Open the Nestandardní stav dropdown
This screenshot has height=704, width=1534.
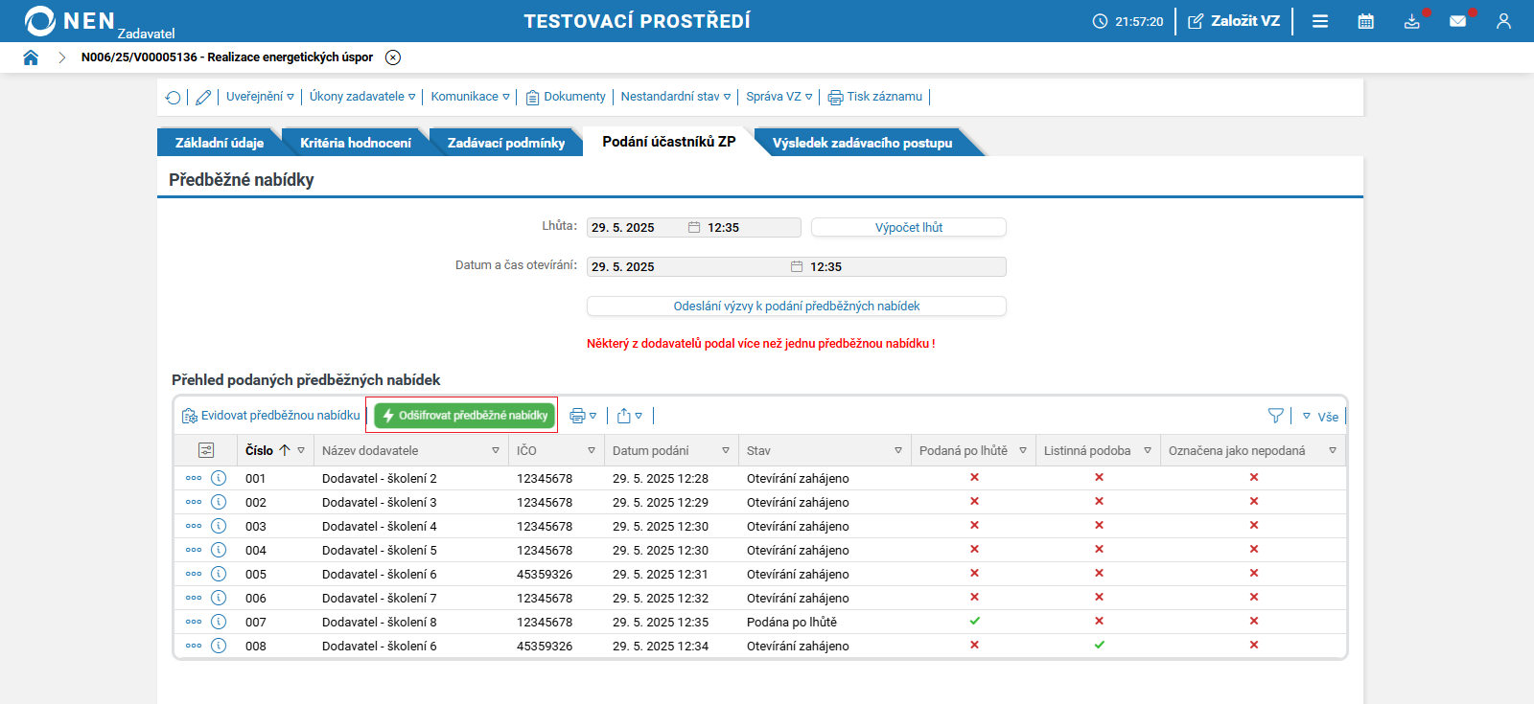[x=676, y=97]
